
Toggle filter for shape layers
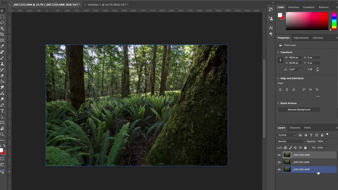click(x=317, y=135)
